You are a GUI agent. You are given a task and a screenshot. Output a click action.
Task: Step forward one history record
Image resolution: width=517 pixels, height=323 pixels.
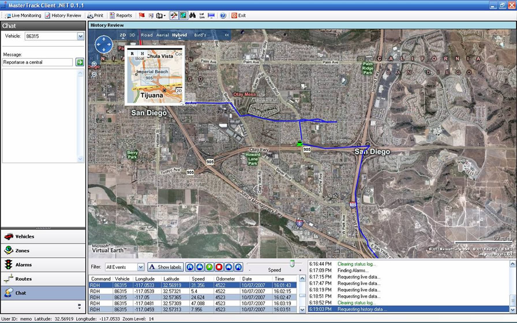(x=228, y=267)
